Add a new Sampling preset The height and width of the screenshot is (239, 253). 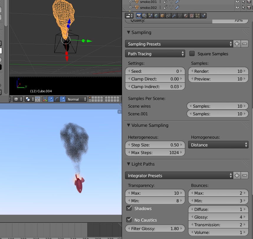click(237, 44)
